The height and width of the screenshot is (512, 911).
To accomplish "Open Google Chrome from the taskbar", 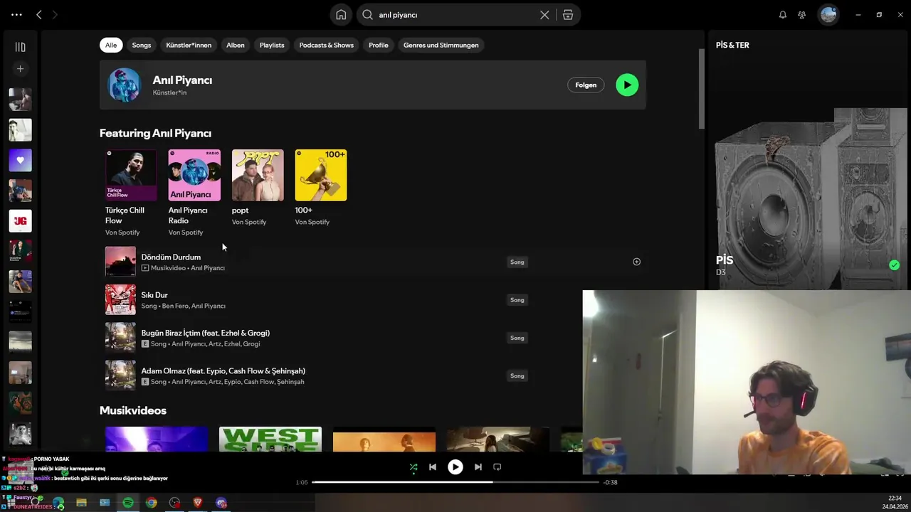I will [152, 503].
